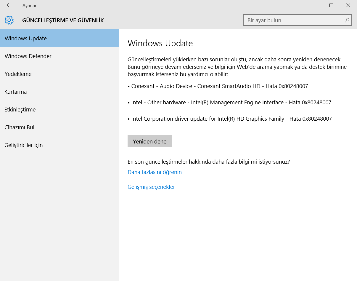The image size is (357, 281).
Task: Close the Ayarlar window
Action: click(348, 5)
